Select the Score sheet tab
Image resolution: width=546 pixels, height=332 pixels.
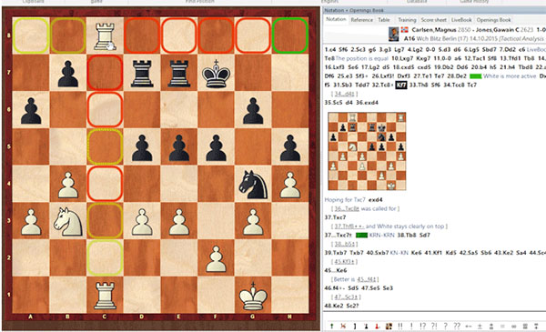point(433,20)
